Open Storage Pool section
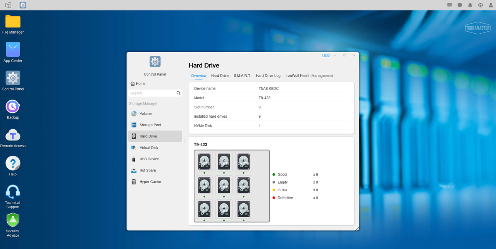 pyautogui.click(x=155, y=125)
